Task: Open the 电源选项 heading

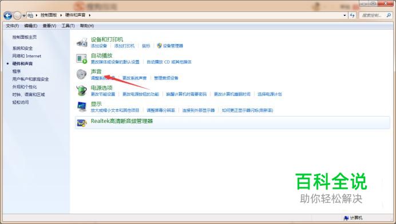Action: coord(101,88)
